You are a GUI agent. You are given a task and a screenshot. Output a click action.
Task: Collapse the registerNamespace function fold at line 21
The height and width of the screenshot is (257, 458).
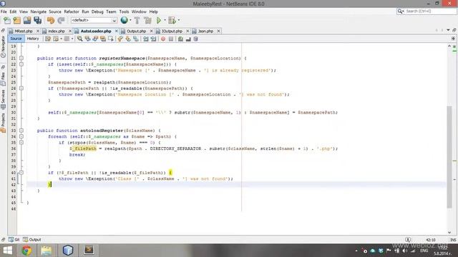(21, 59)
